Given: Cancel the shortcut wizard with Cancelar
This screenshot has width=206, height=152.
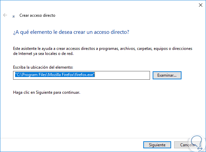Looking at the screenshot, I should 187,145.
